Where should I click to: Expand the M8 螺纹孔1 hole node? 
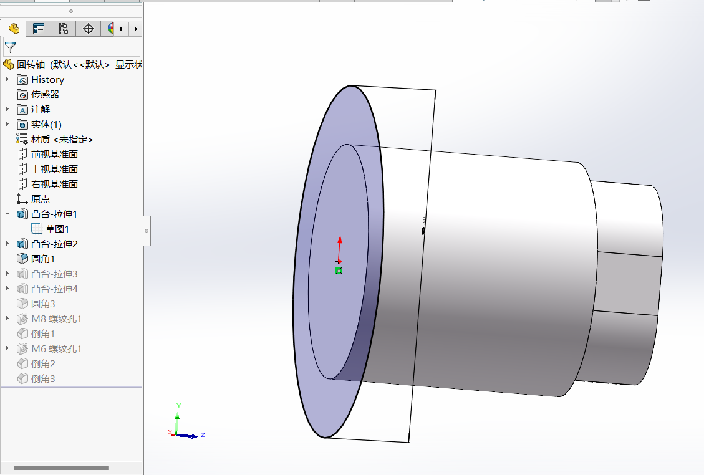point(7,319)
